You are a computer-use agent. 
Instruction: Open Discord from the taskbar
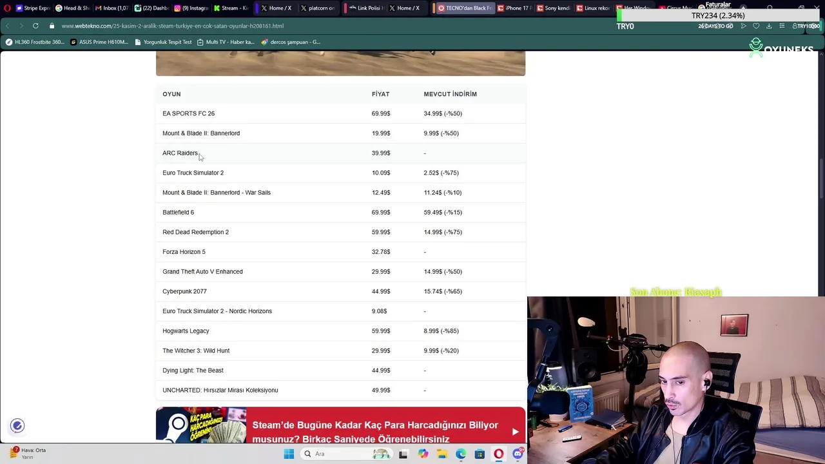click(x=518, y=454)
